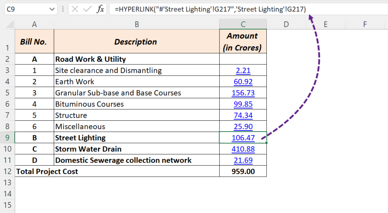Viewport: 388px width, 213px height.
Task: Select column B header
Action: pyautogui.click(x=136, y=24)
